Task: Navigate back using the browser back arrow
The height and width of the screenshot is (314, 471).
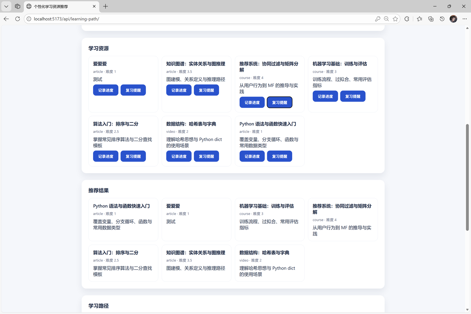Action: (6, 19)
